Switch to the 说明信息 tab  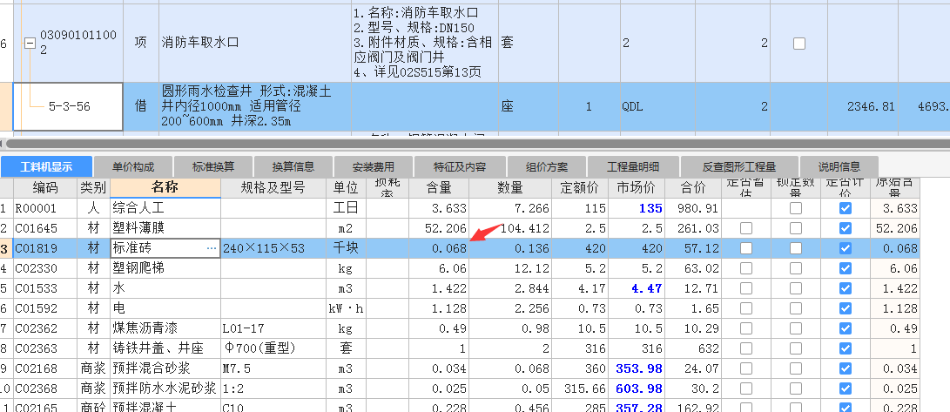[839, 166]
